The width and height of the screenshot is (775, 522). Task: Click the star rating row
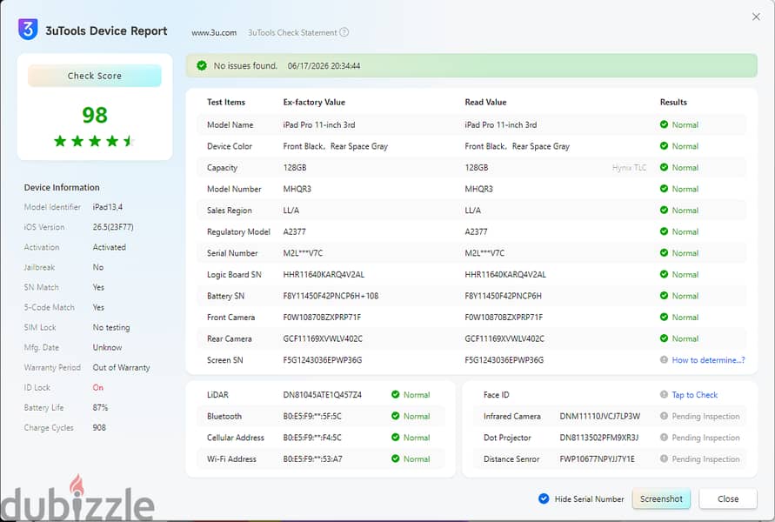point(95,141)
